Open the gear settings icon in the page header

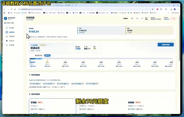tap(132, 19)
